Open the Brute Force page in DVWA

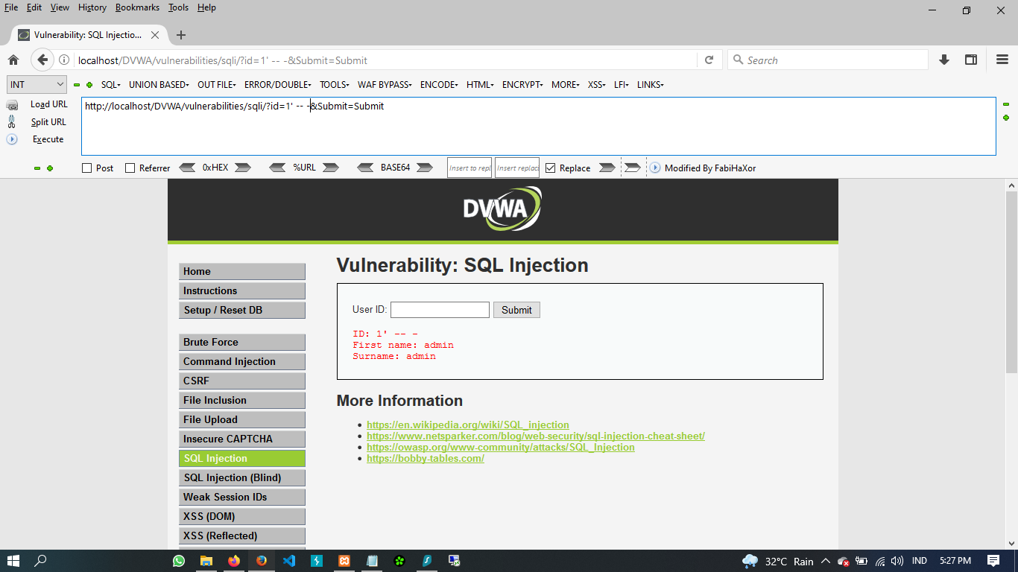pyautogui.click(x=242, y=343)
